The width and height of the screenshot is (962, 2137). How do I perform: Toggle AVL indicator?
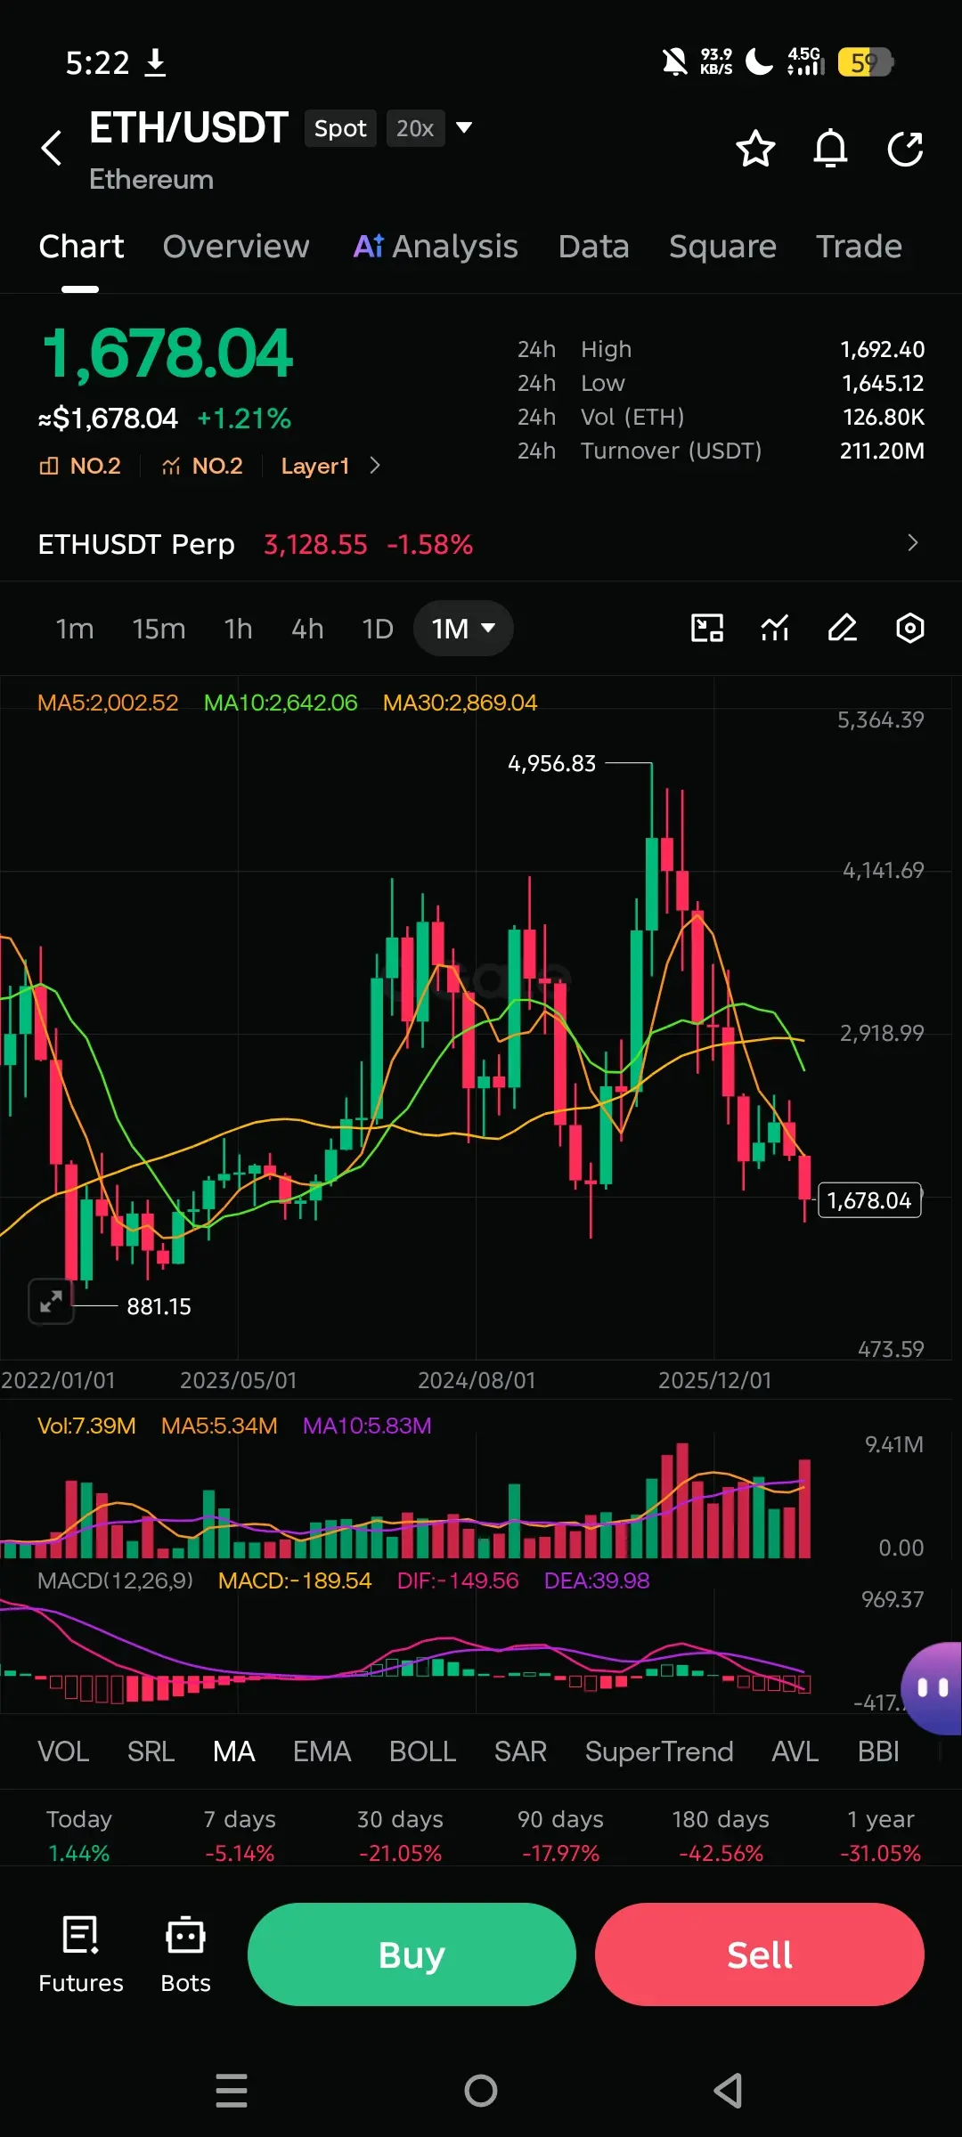[795, 1751]
